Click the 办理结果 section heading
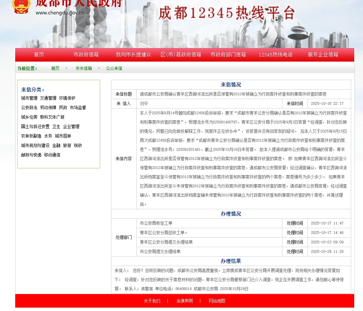This screenshot has width=363, height=311. (231, 261)
